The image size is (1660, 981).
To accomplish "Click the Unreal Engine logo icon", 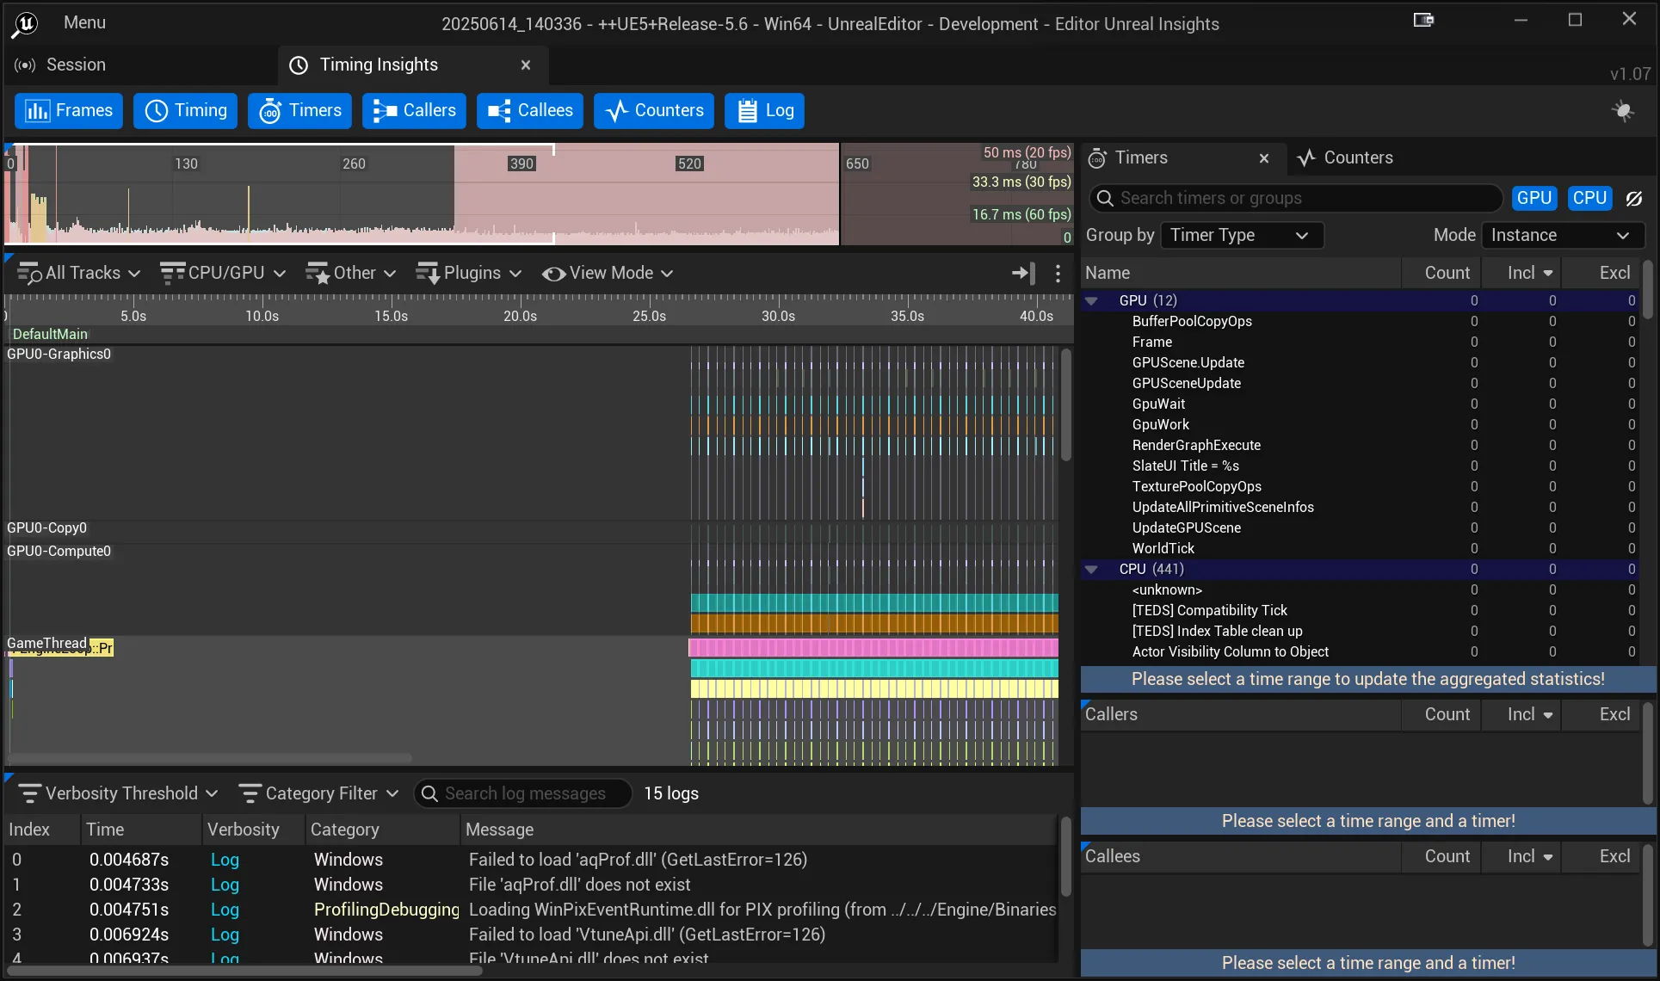I will tap(25, 24).
